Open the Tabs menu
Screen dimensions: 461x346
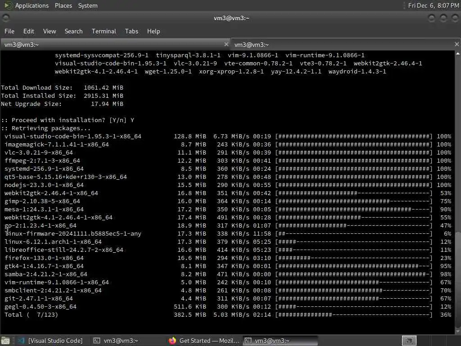(x=131, y=31)
